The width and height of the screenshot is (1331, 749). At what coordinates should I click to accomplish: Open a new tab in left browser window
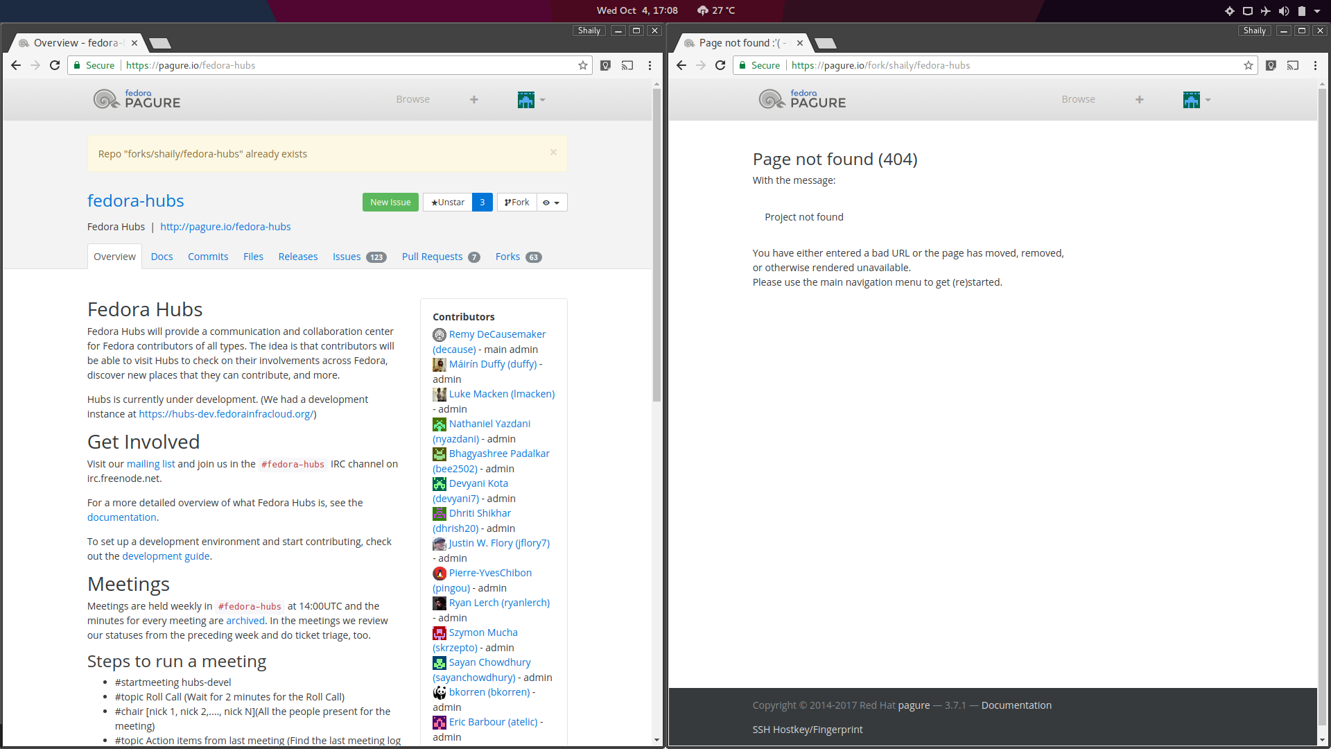[160, 43]
